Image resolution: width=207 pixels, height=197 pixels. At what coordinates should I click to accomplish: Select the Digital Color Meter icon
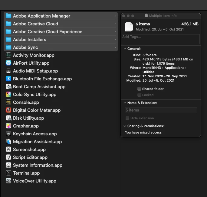(8, 110)
